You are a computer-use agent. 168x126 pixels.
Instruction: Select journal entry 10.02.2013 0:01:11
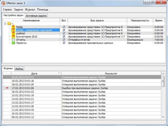tap(82, 114)
